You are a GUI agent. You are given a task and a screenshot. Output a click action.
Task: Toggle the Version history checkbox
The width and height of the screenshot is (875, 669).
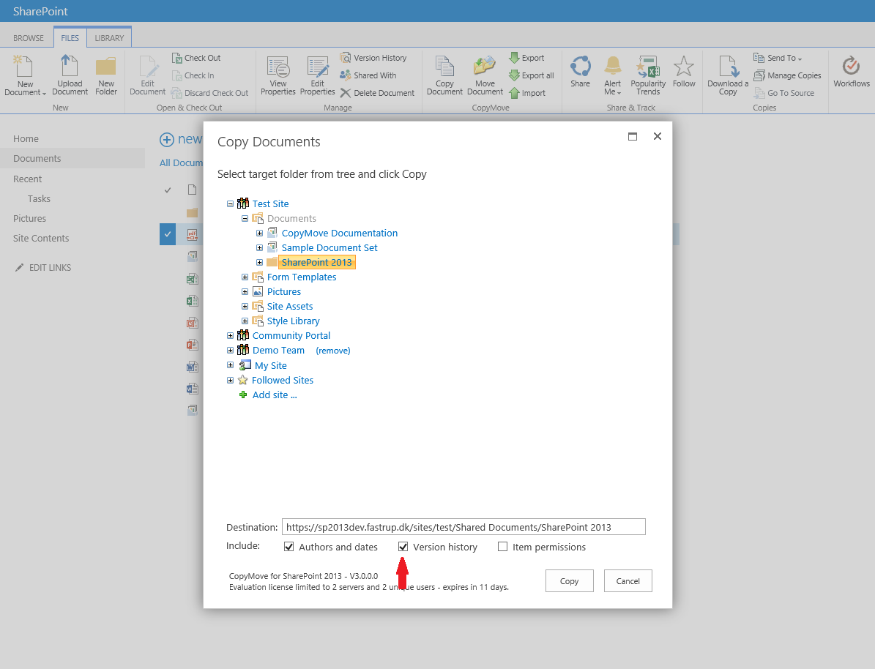tap(403, 547)
